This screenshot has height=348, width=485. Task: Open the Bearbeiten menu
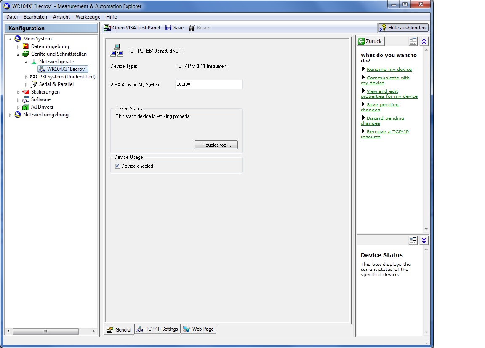(x=35, y=17)
